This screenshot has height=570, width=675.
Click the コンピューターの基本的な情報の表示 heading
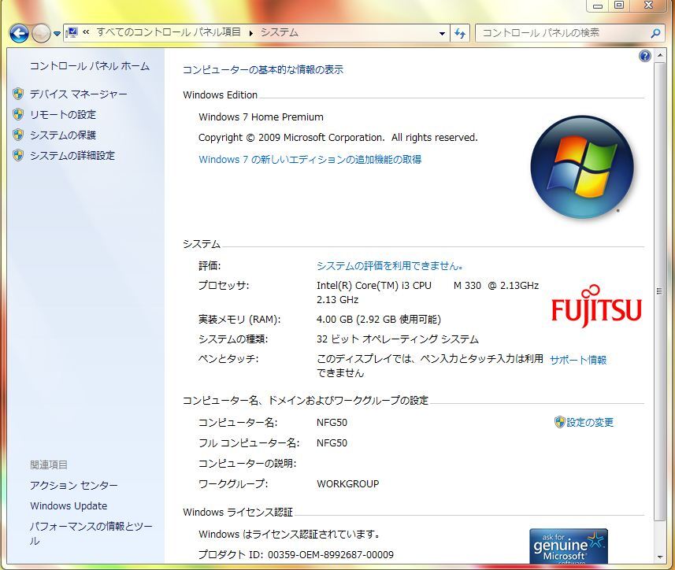263,70
